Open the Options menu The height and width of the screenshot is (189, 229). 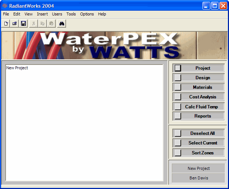[x=87, y=14]
